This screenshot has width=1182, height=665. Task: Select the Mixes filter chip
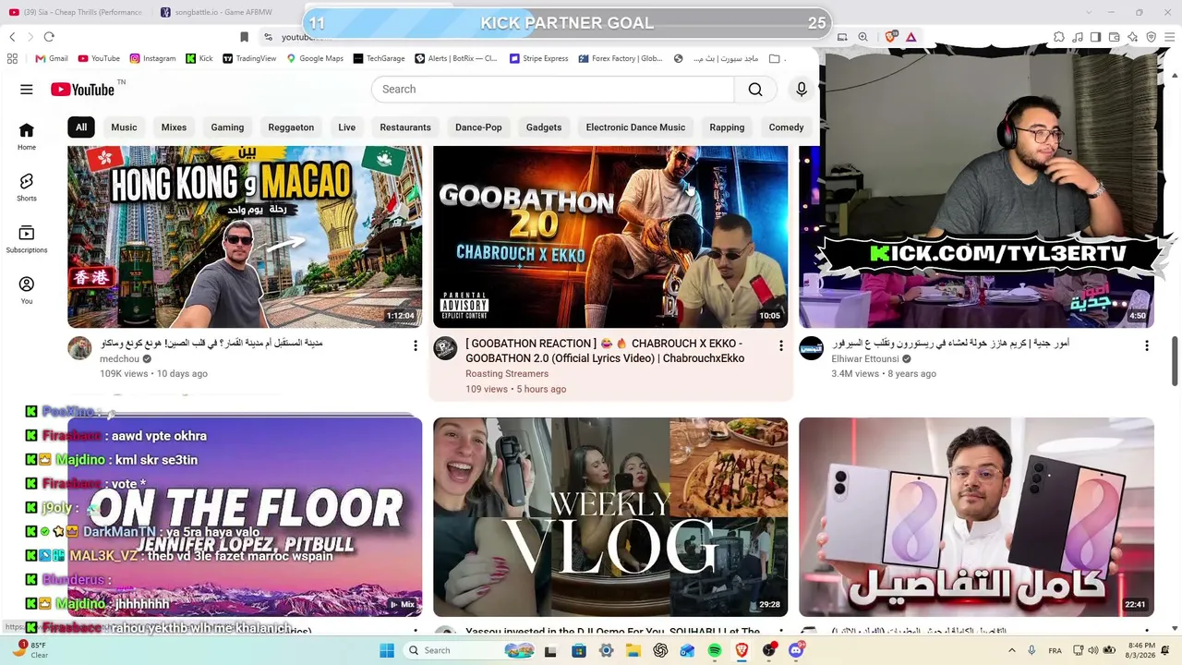174,127
